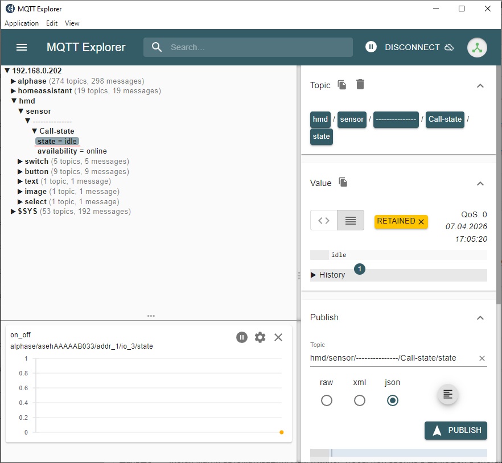This screenshot has height=463, width=502.
Task: Copy the topic path to clipboard
Action: [x=342, y=85]
